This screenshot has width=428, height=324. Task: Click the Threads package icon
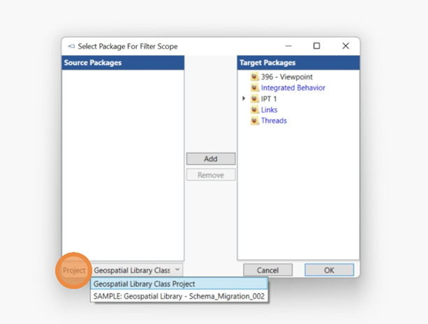pos(255,121)
